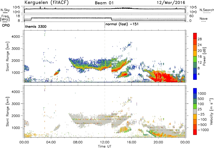
Task: Click the date '12/Mar/2016'
Action: tap(171, 3)
